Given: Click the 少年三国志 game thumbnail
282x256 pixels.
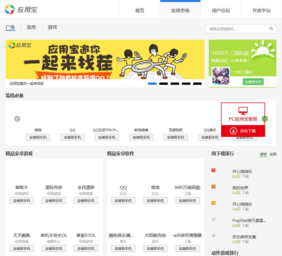Looking at the screenshot, I should click(x=221, y=76).
